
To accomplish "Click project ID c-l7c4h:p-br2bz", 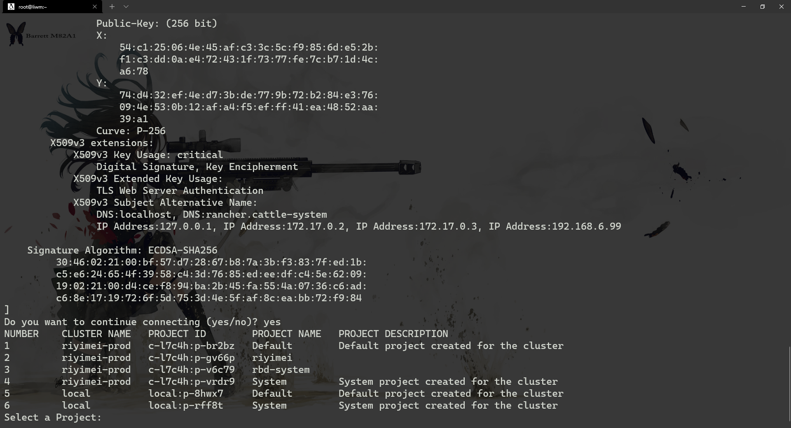I will tap(192, 346).
